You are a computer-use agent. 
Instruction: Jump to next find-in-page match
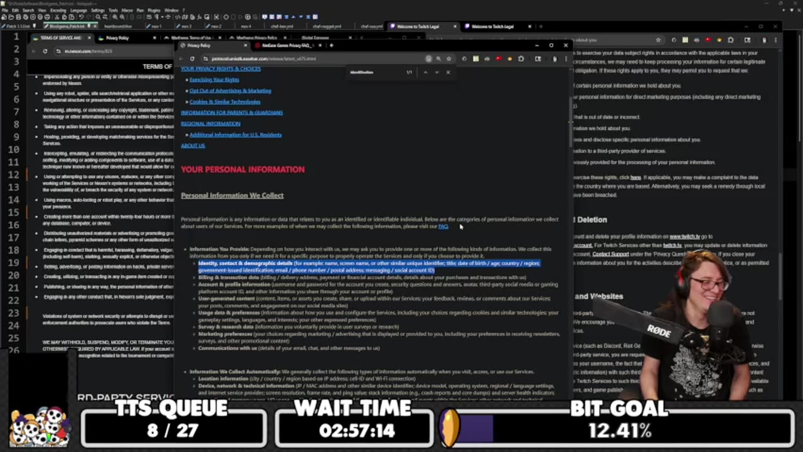(437, 72)
